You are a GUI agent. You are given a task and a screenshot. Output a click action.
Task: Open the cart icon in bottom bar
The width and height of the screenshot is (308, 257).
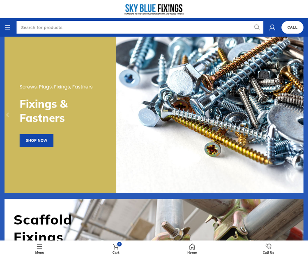116,246
